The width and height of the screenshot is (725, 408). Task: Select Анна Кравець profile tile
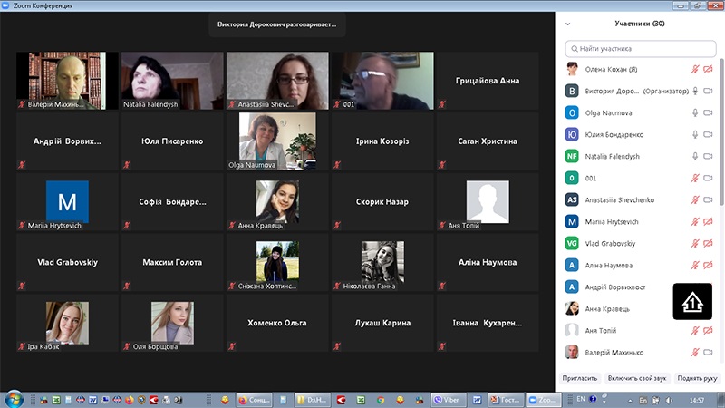(277, 201)
